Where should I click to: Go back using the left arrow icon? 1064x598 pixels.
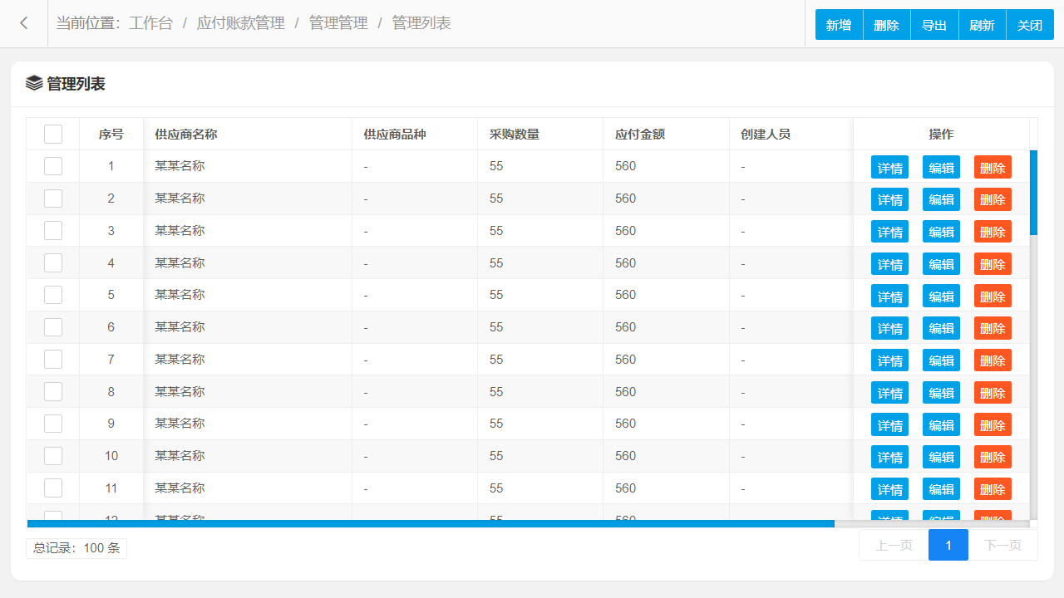pos(24,23)
